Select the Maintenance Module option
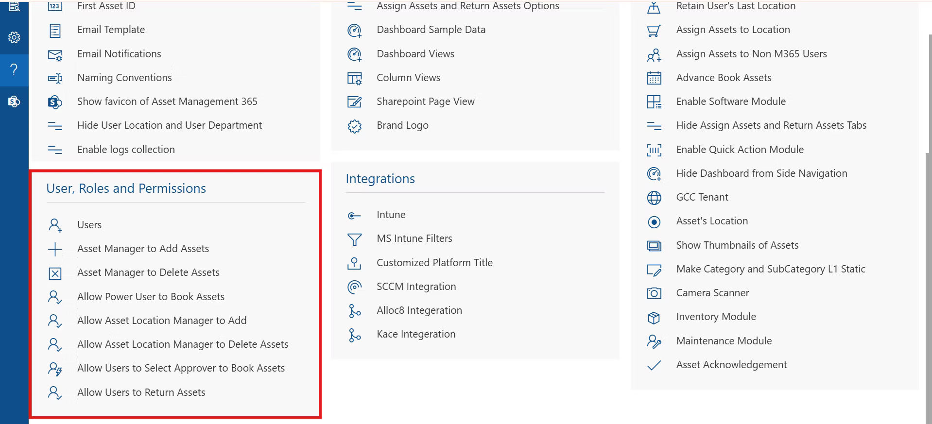 (x=724, y=341)
